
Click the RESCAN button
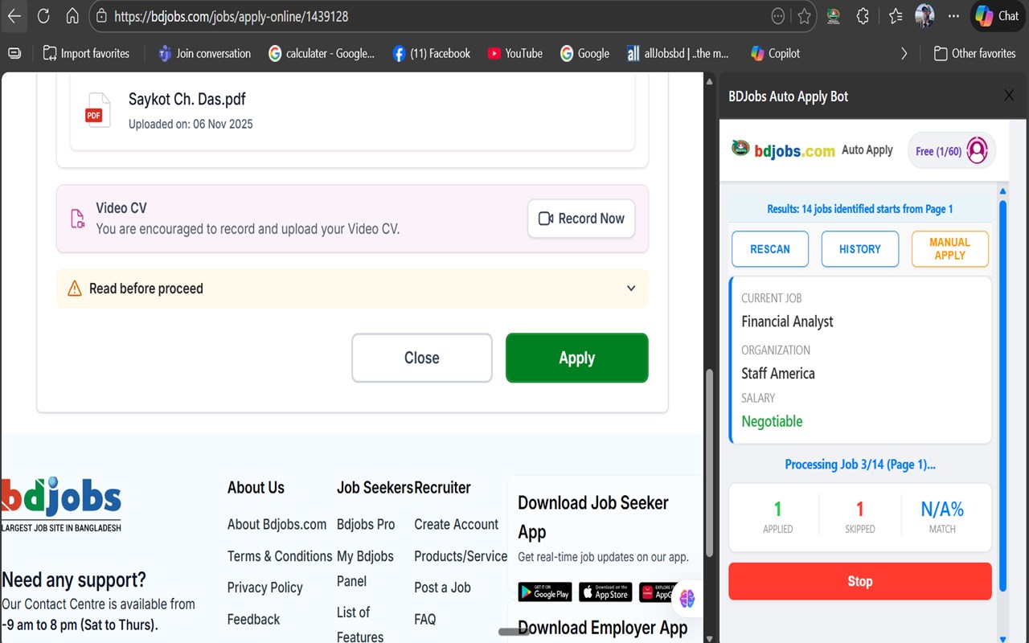770,249
